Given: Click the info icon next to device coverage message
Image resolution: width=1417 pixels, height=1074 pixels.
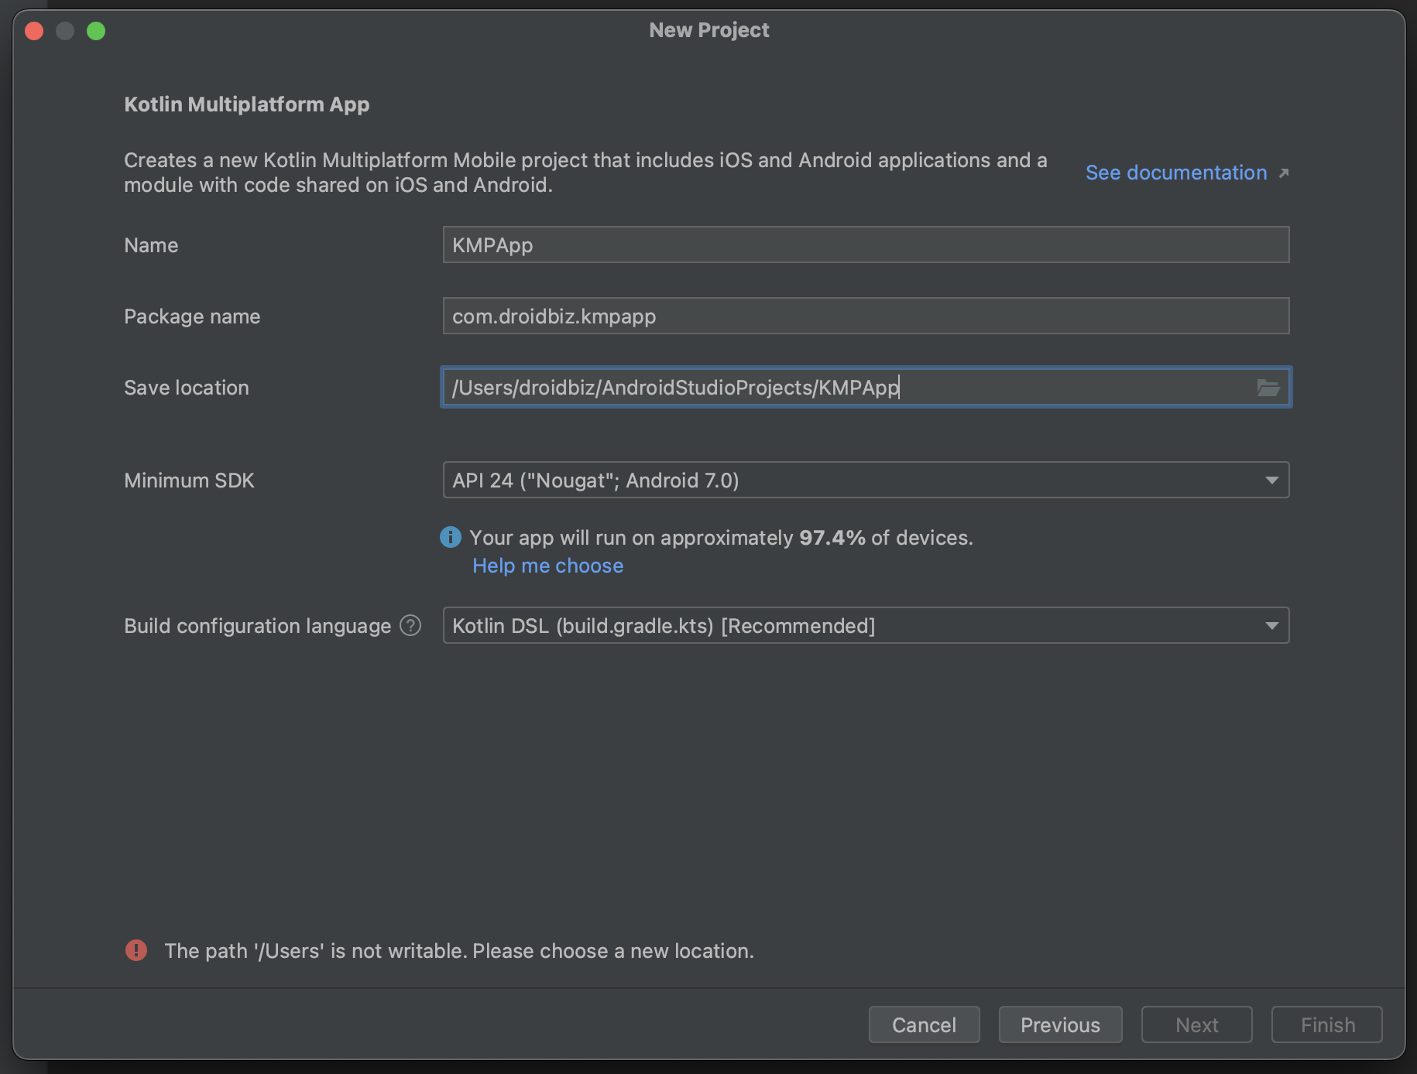Looking at the screenshot, I should 450,537.
